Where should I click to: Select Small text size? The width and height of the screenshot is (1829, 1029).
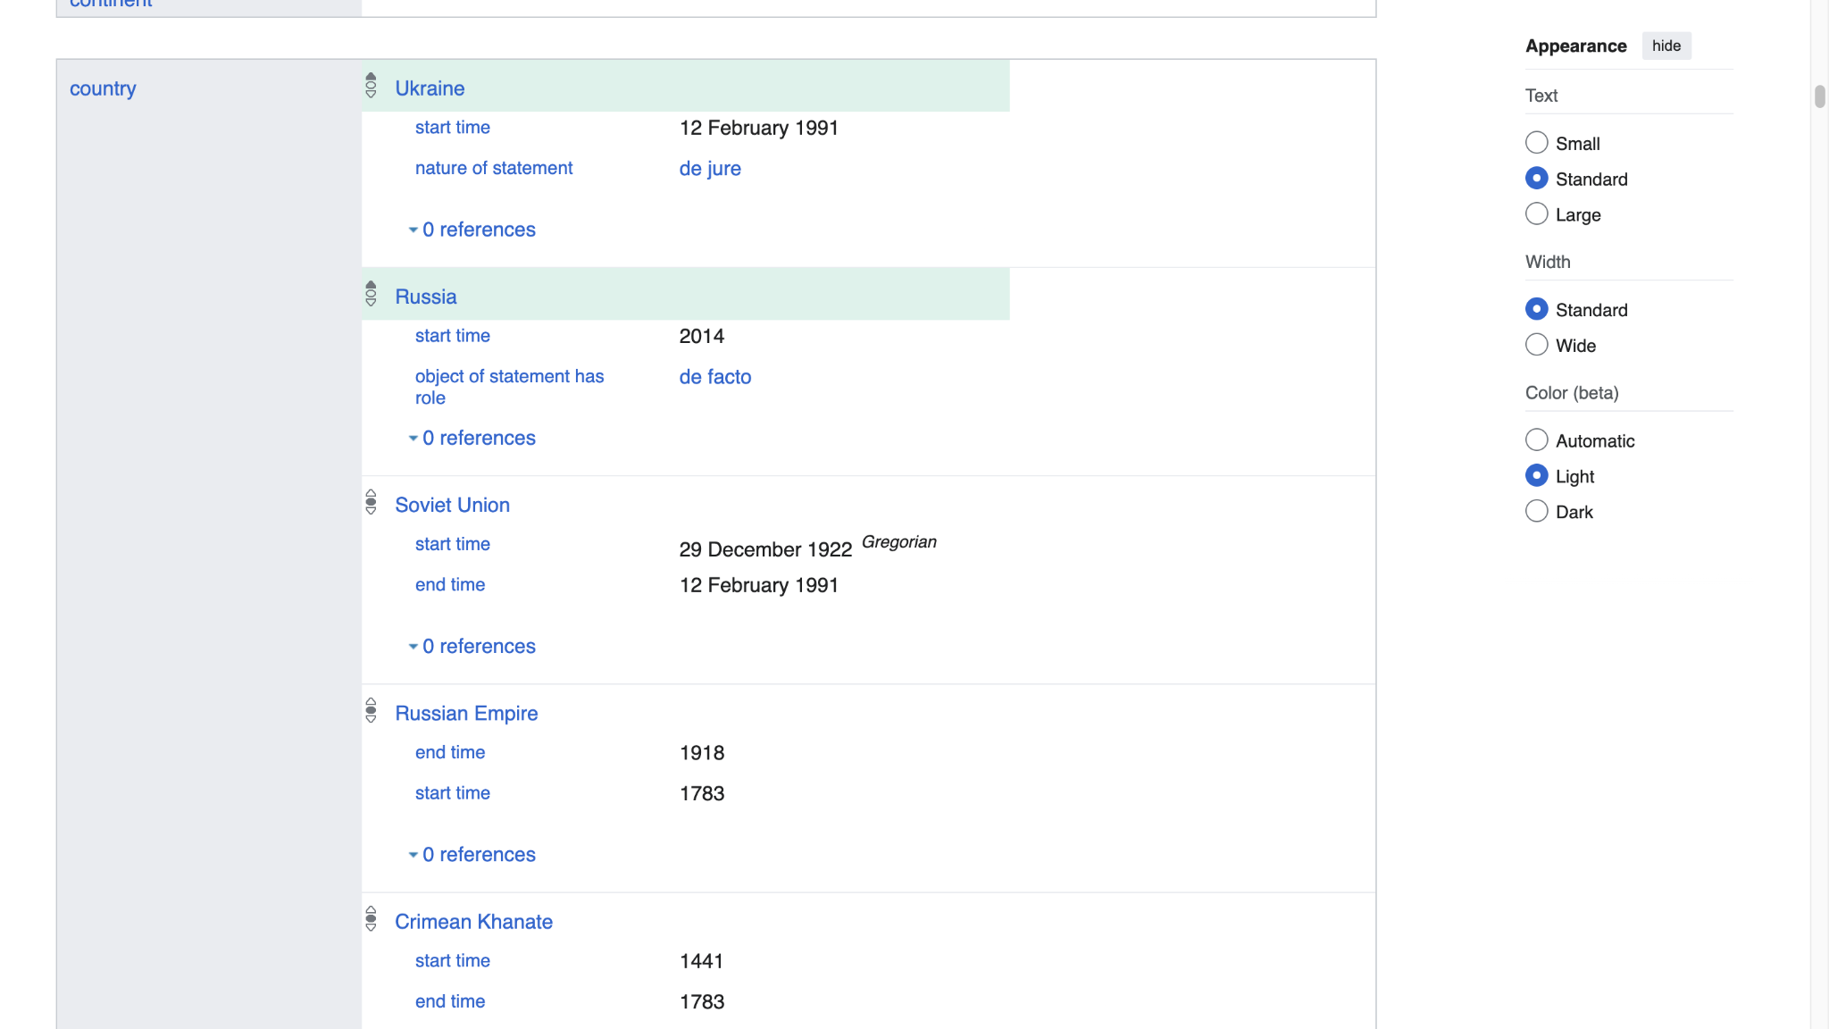[x=1536, y=143]
